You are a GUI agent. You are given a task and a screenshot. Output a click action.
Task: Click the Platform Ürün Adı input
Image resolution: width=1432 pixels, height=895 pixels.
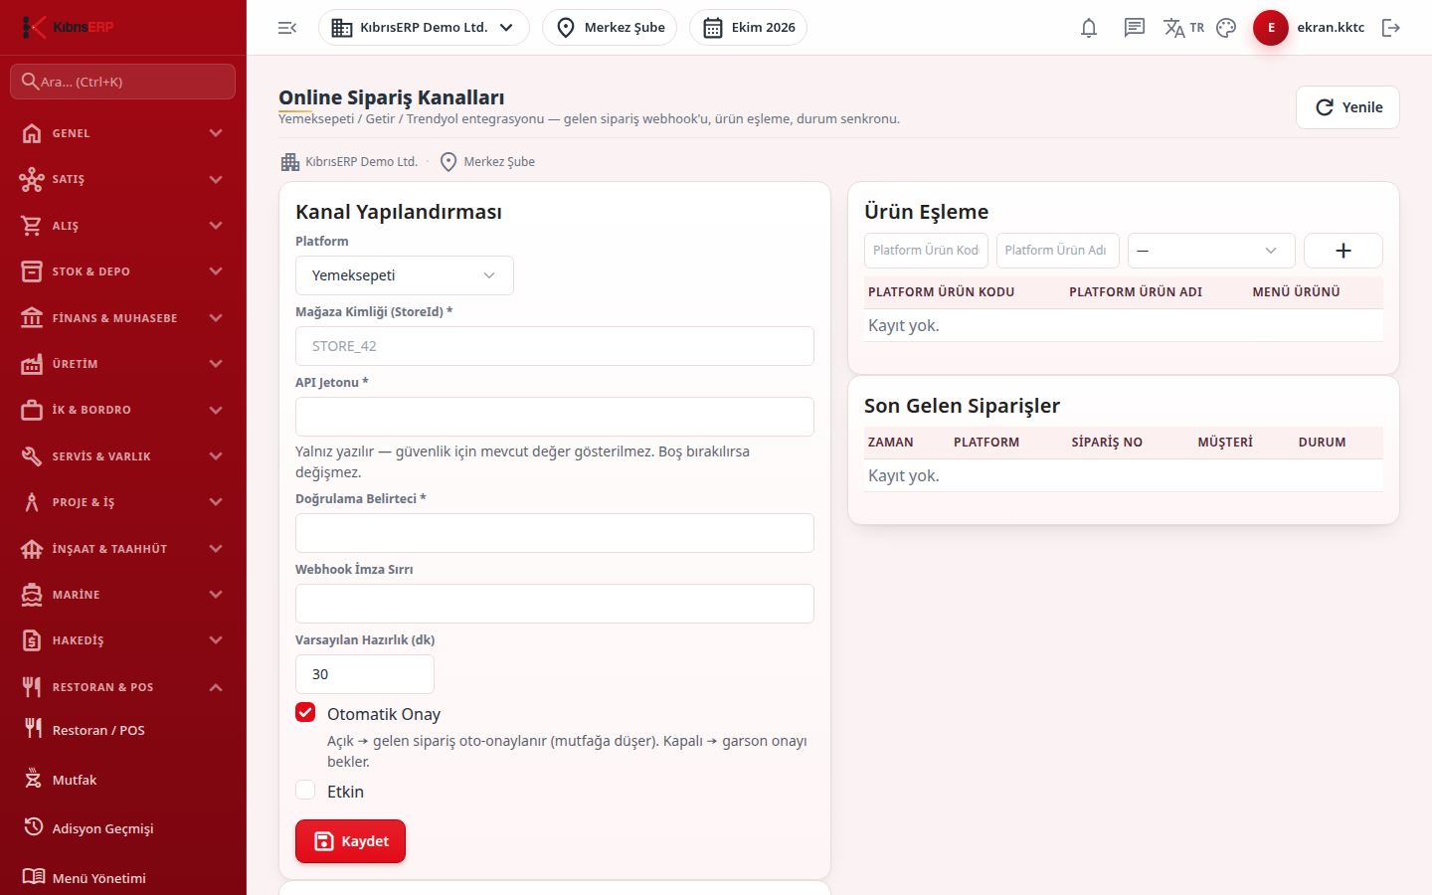1058,251
